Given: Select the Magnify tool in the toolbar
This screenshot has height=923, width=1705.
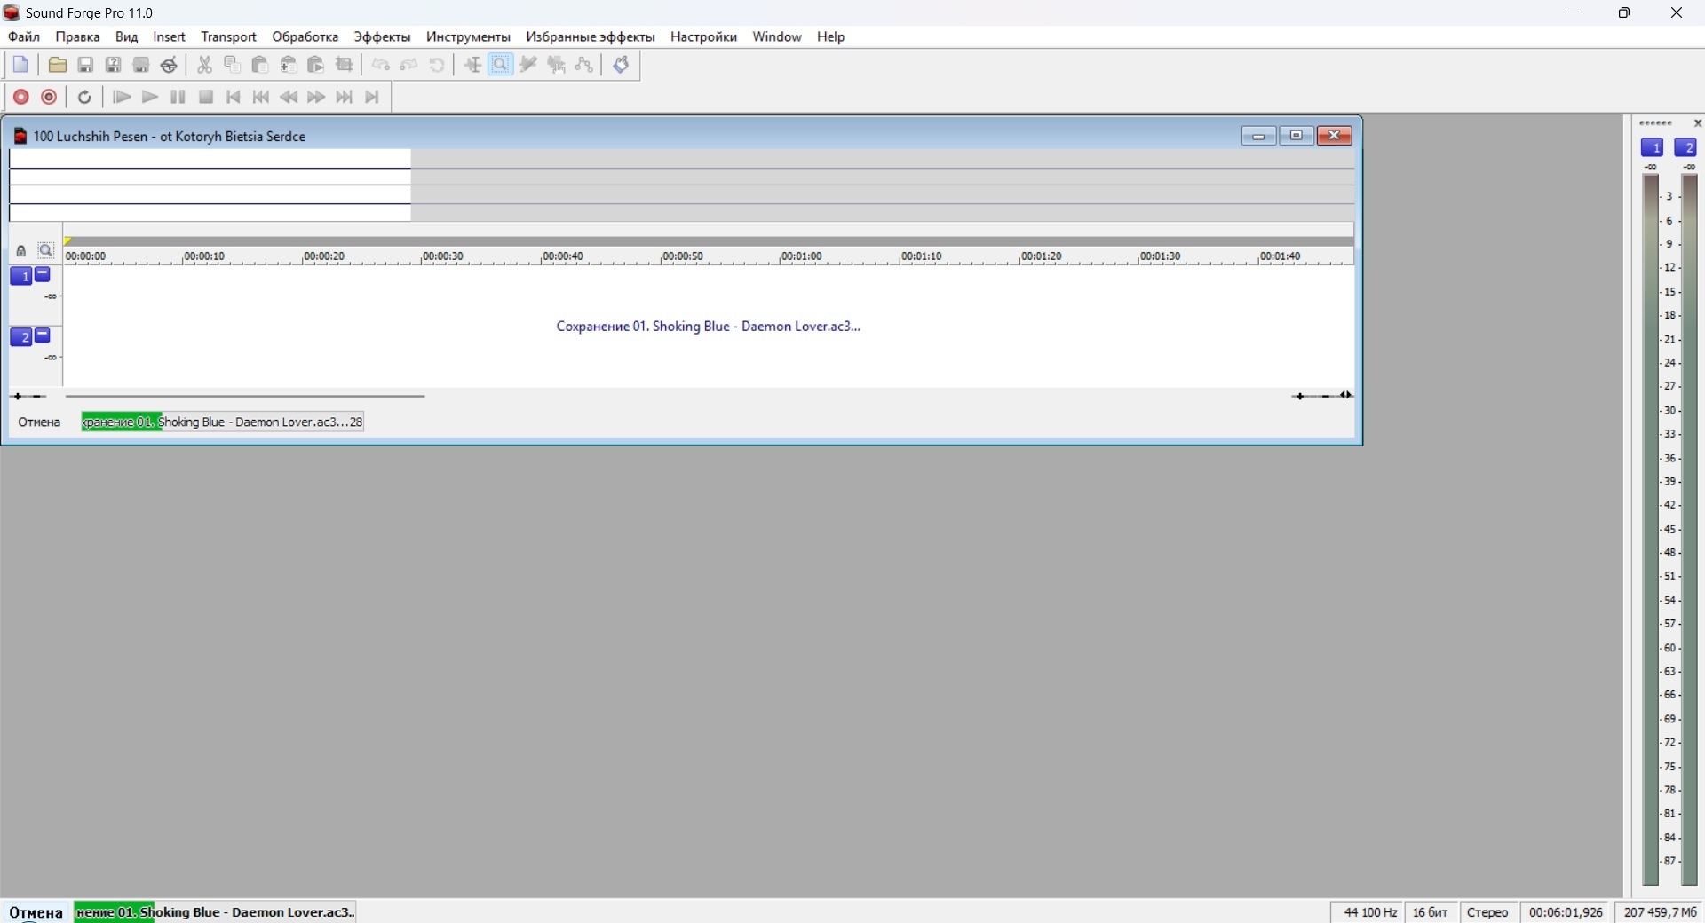Looking at the screenshot, I should pos(501,65).
